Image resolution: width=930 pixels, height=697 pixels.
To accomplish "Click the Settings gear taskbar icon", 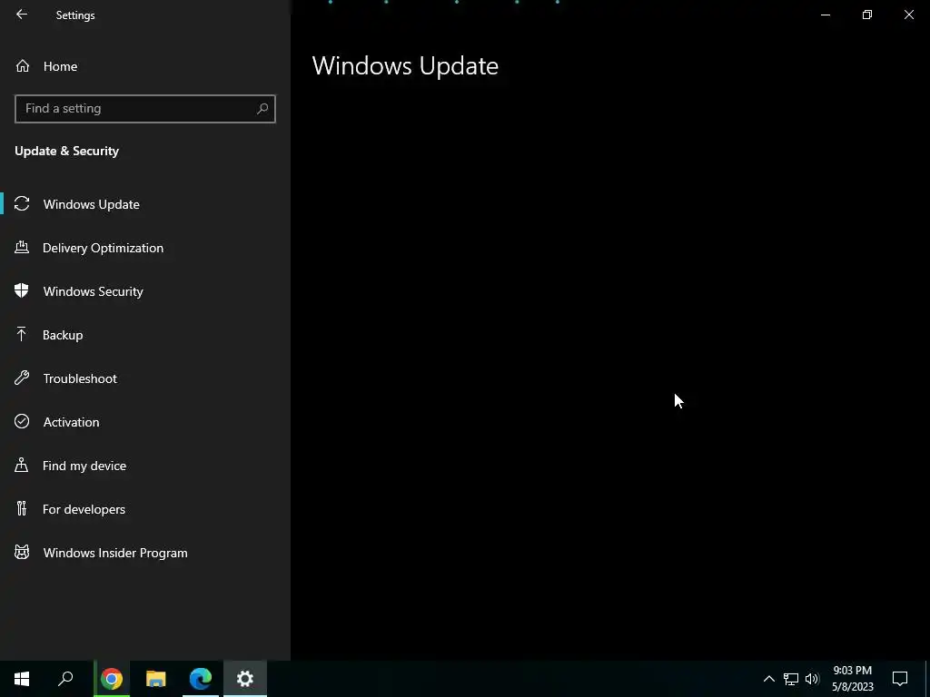I will pyautogui.click(x=245, y=679).
